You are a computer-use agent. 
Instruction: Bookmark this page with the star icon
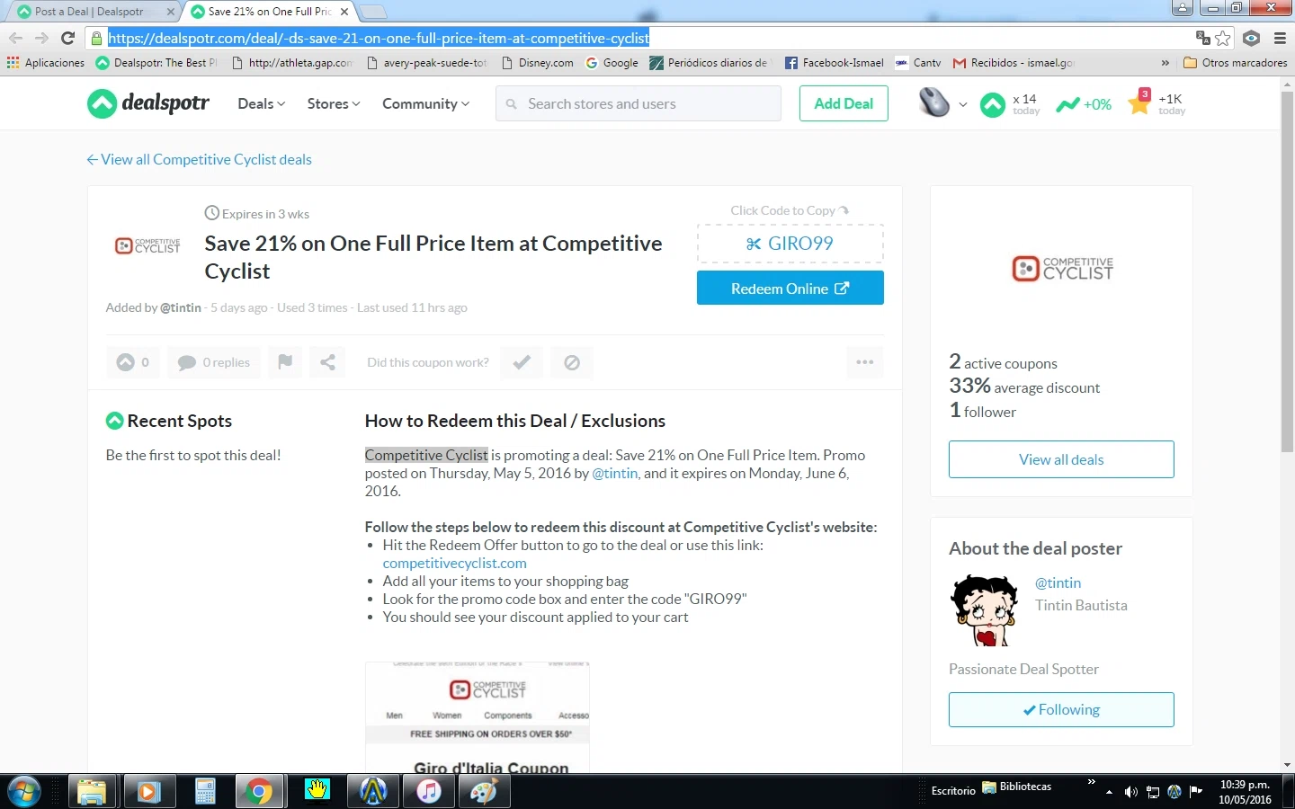click(x=1223, y=38)
